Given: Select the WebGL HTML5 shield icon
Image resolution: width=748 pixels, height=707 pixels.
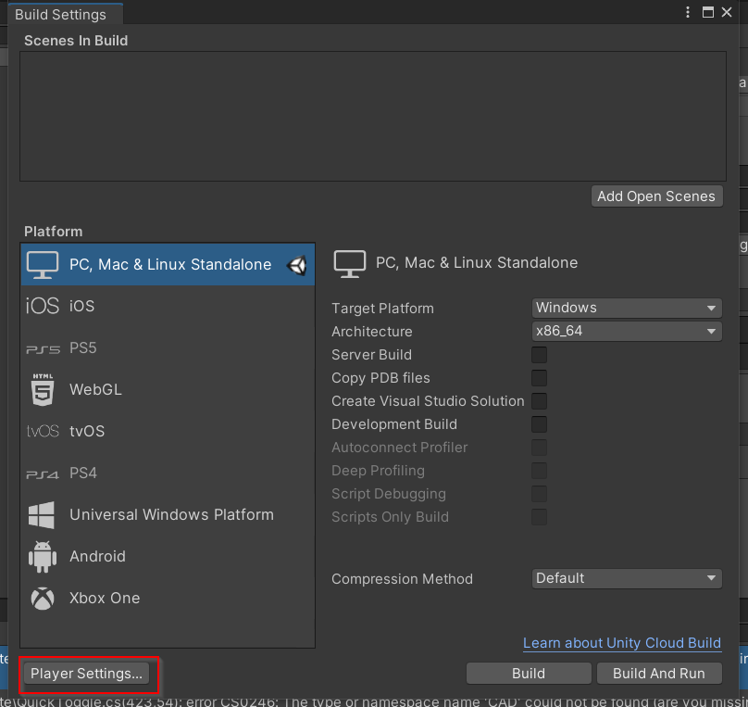Looking at the screenshot, I should (43, 389).
